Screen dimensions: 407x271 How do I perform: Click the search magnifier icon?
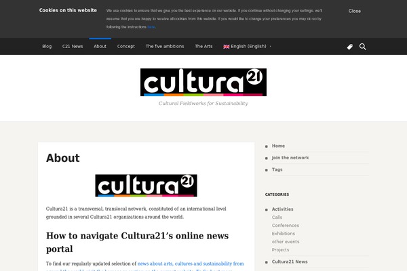pos(363,47)
